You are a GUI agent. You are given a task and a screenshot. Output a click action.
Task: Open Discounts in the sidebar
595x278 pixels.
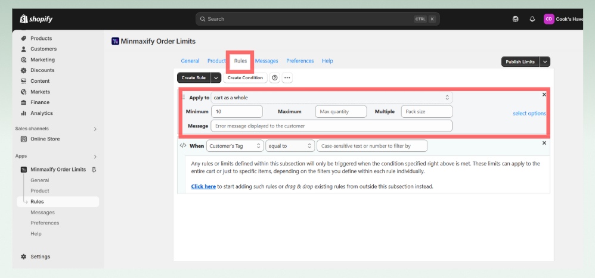42,70
